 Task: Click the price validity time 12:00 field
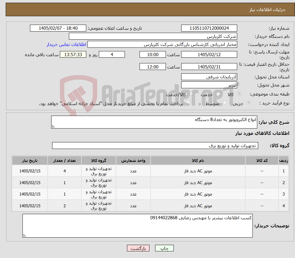pos(152,67)
